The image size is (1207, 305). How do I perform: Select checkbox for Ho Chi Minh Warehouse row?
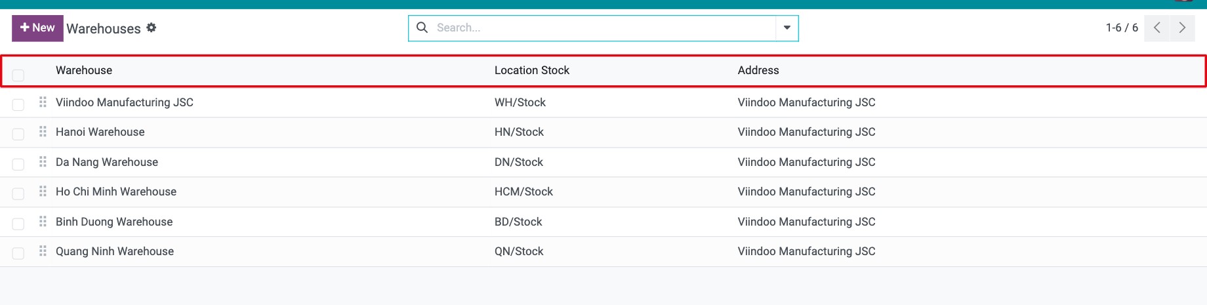click(18, 193)
